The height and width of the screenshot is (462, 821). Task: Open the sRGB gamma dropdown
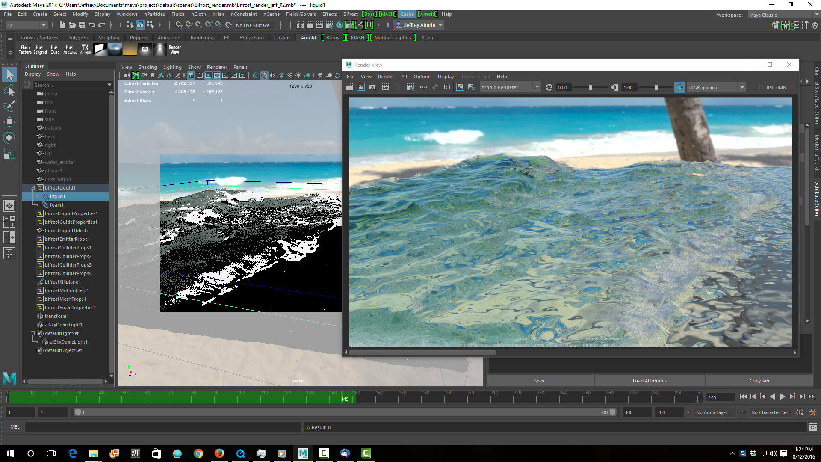tap(743, 87)
